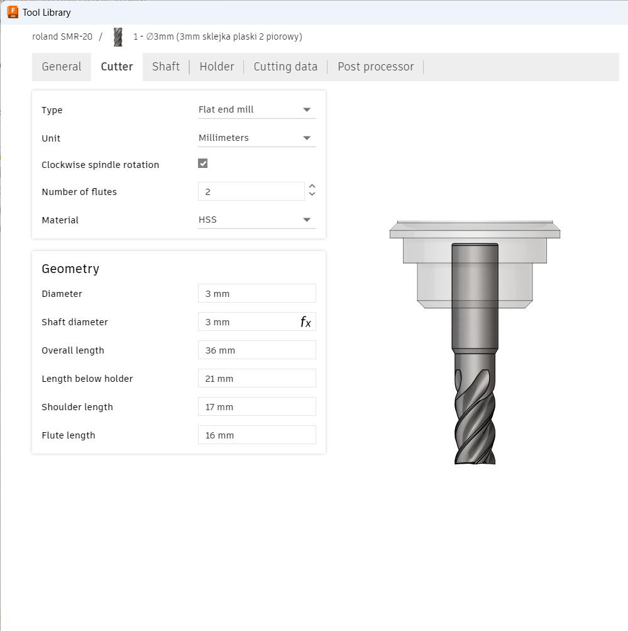Click the Tool Library window title
This screenshot has height=631, width=628.
(x=47, y=13)
